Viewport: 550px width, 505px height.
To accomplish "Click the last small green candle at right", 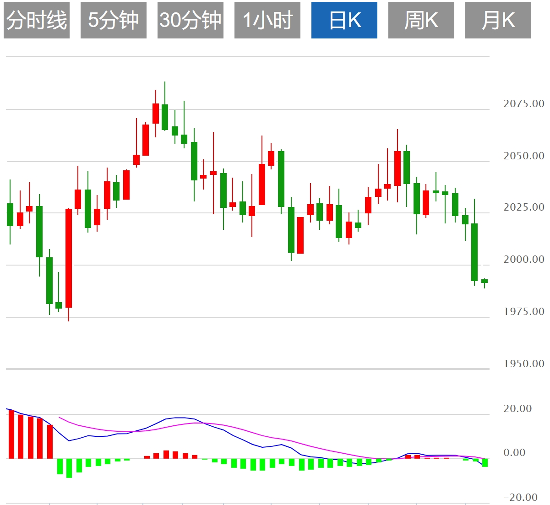I will [485, 281].
